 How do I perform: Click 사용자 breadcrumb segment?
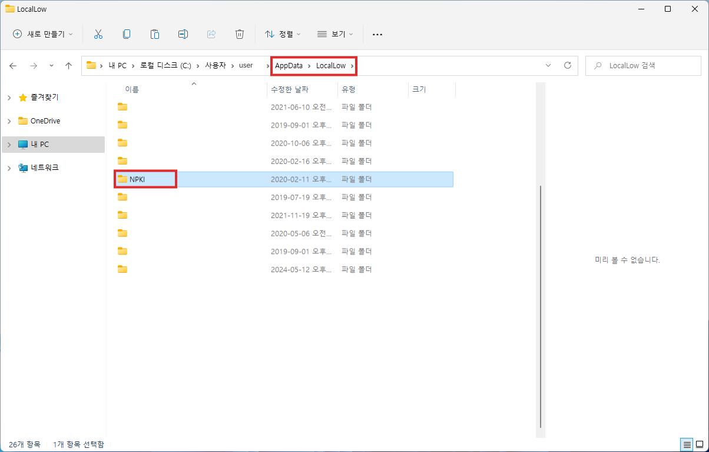(x=216, y=65)
